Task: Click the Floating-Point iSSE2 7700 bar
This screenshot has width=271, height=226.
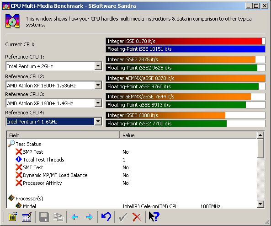Action: click(186, 124)
